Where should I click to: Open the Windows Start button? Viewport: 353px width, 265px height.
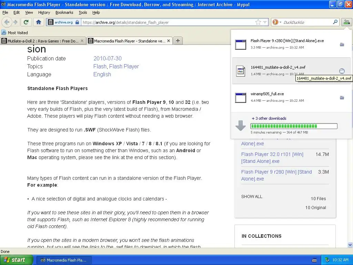click(17, 260)
